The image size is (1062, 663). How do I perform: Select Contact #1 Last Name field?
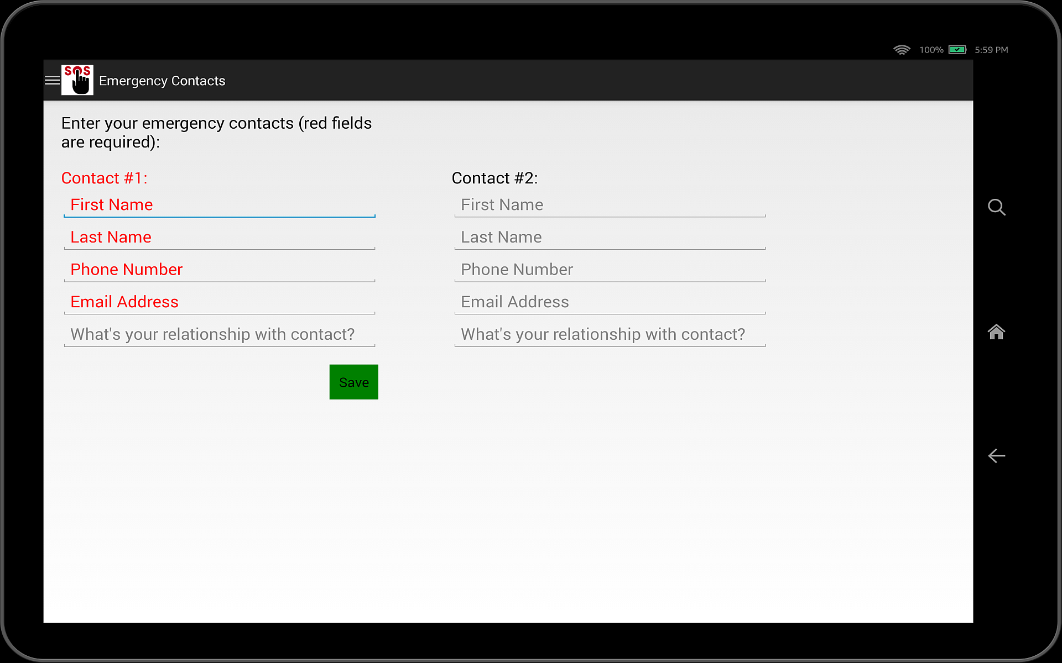(x=220, y=238)
